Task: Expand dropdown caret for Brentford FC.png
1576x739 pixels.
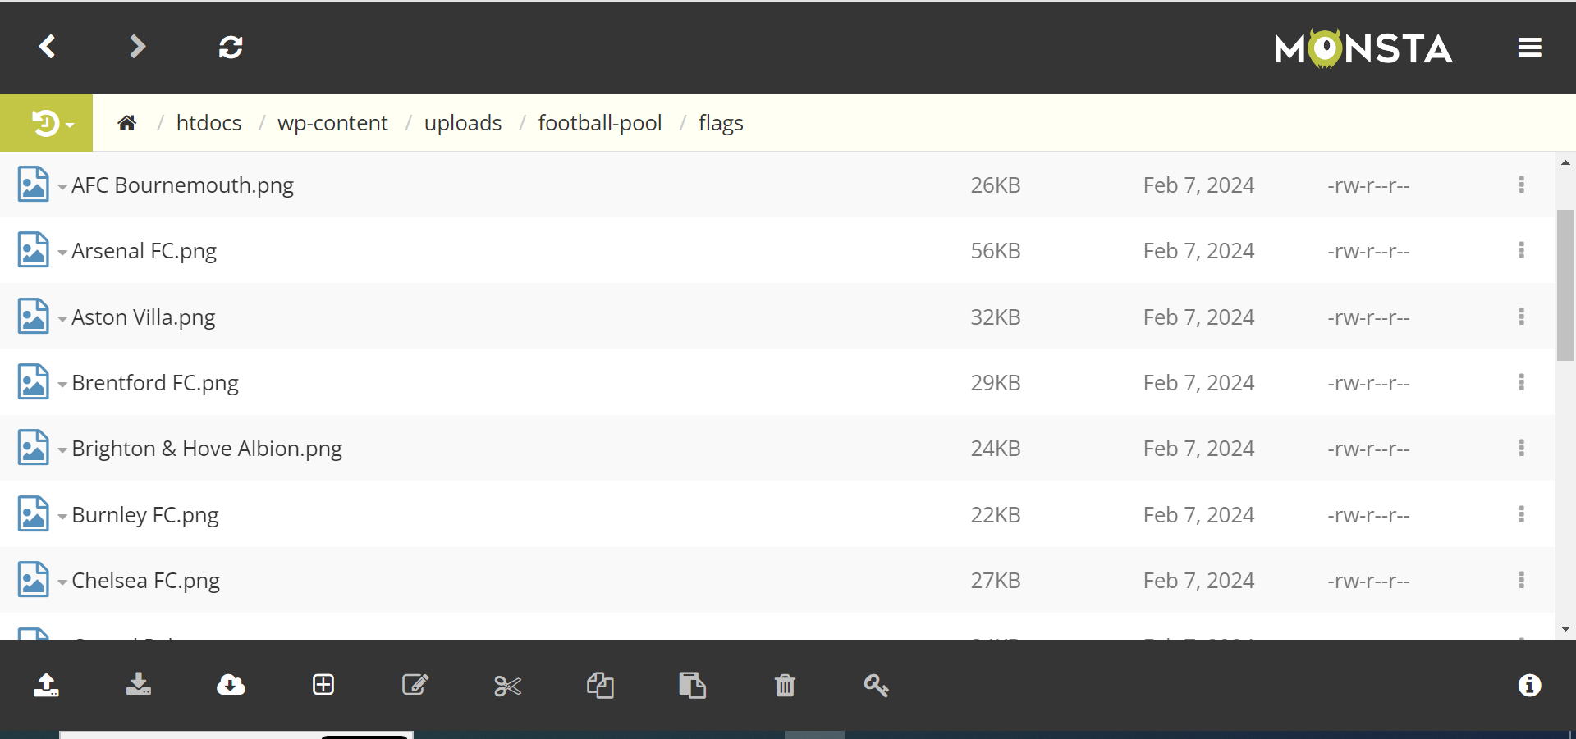Action: [62, 385]
